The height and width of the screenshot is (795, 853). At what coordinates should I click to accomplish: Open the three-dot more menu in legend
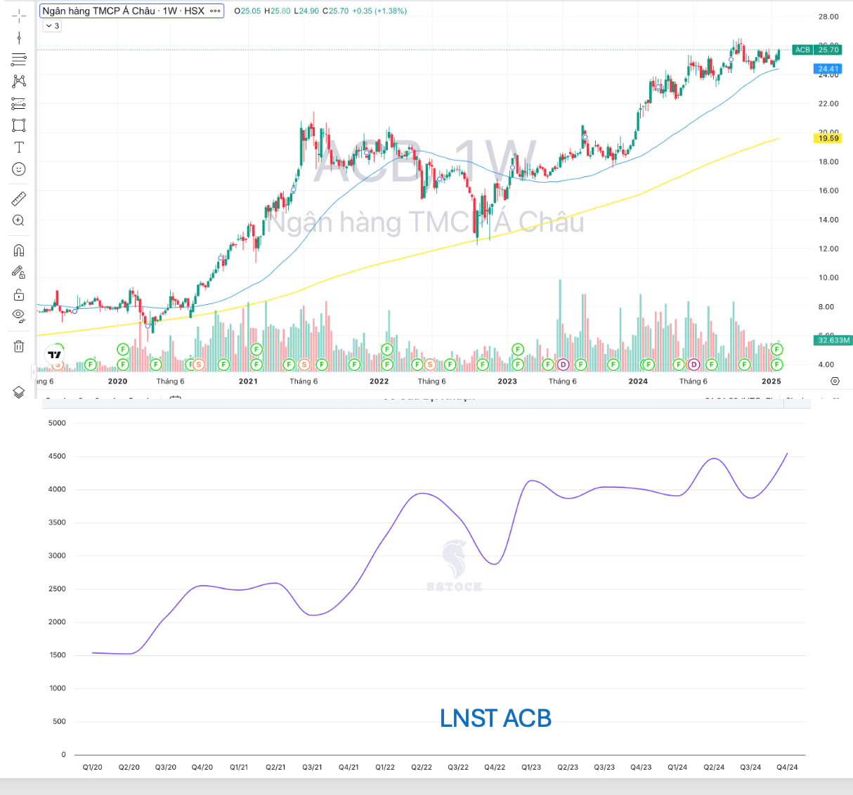click(x=215, y=11)
